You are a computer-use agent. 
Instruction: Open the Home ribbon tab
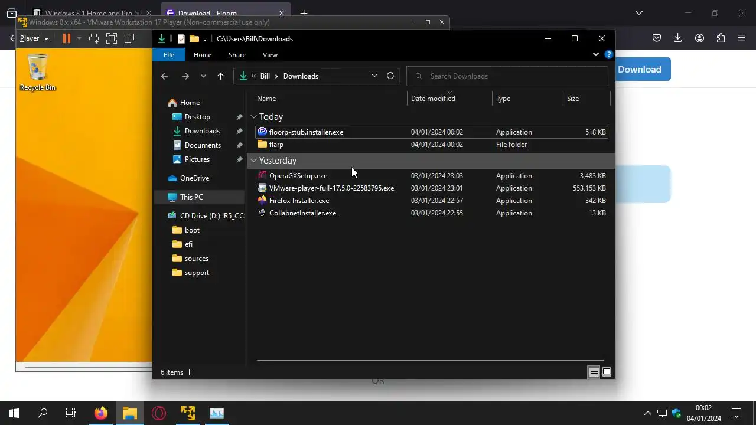click(202, 54)
